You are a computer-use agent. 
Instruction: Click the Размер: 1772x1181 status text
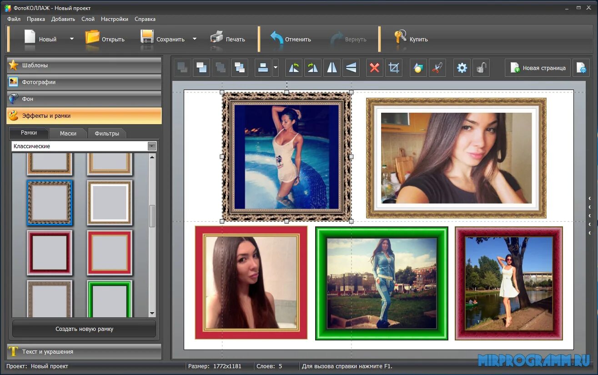pos(215,366)
